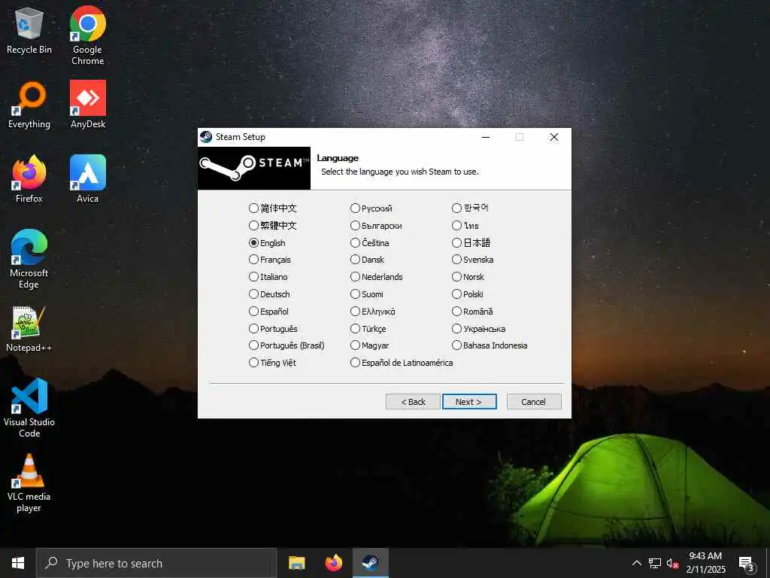Select the Русский language option
770x578 pixels.
[x=371, y=208]
